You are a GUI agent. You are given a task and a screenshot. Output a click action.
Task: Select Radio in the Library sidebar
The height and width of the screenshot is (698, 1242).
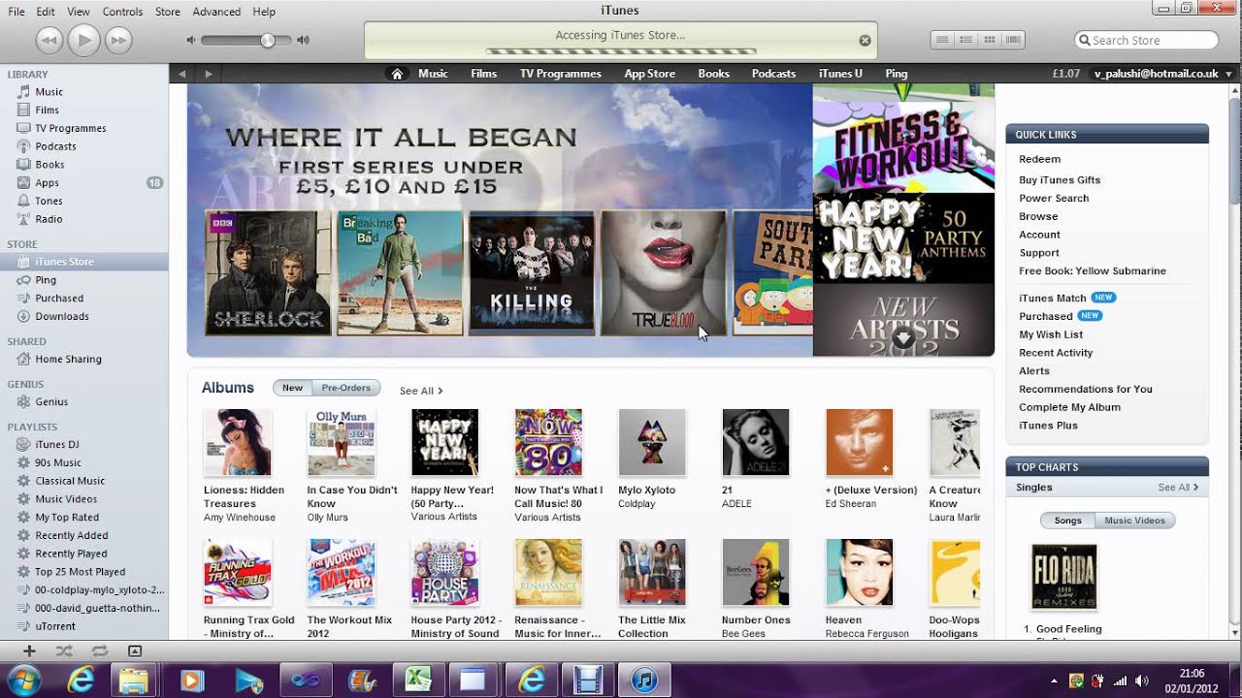pyautogui.click(x=49, y=219)
